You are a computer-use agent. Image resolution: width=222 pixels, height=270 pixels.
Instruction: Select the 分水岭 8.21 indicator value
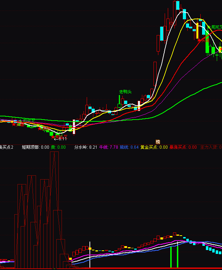(x=86, y=147)
